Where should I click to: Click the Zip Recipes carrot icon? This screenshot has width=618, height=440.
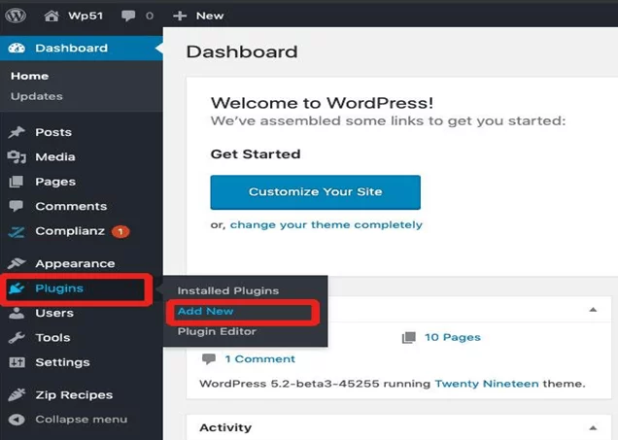[x=17, y=394]
